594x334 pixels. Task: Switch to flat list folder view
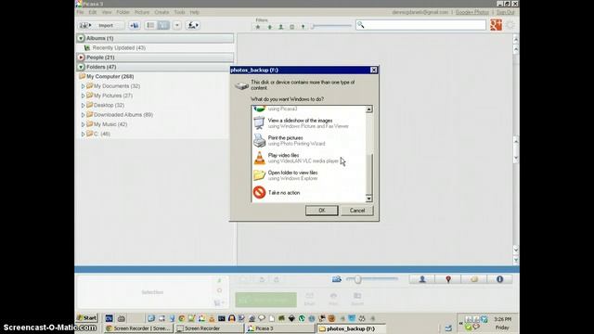coord(150,25)
